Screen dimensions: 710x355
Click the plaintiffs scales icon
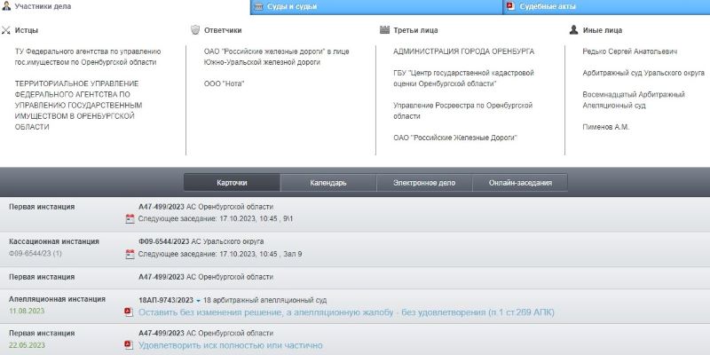click(7, 30)
